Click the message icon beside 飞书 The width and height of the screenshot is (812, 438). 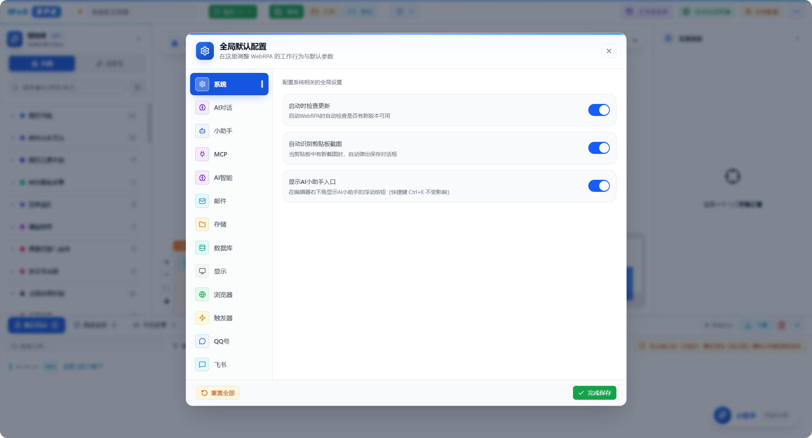(x=202, y=365)
